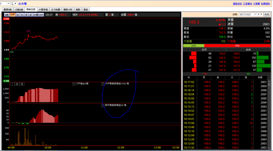Click the 台光電 stock name label
This screenshot has width=273, height=151.
(22, 4)
